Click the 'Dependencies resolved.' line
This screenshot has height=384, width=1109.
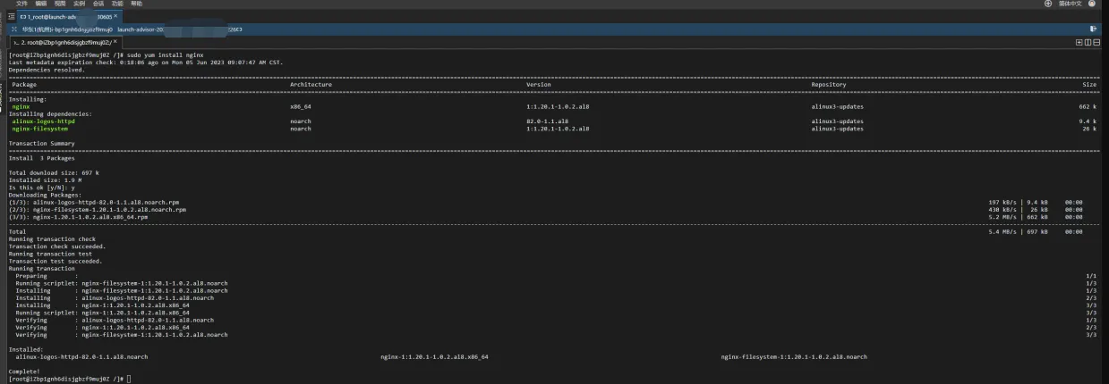(x=47, y=70)
